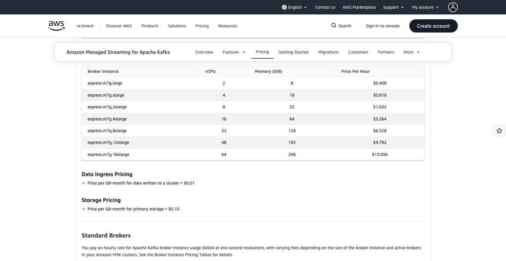The image size is (506, 261).
Task: Select the express.m7g.2xlarge row name
Action: (107, 107)
